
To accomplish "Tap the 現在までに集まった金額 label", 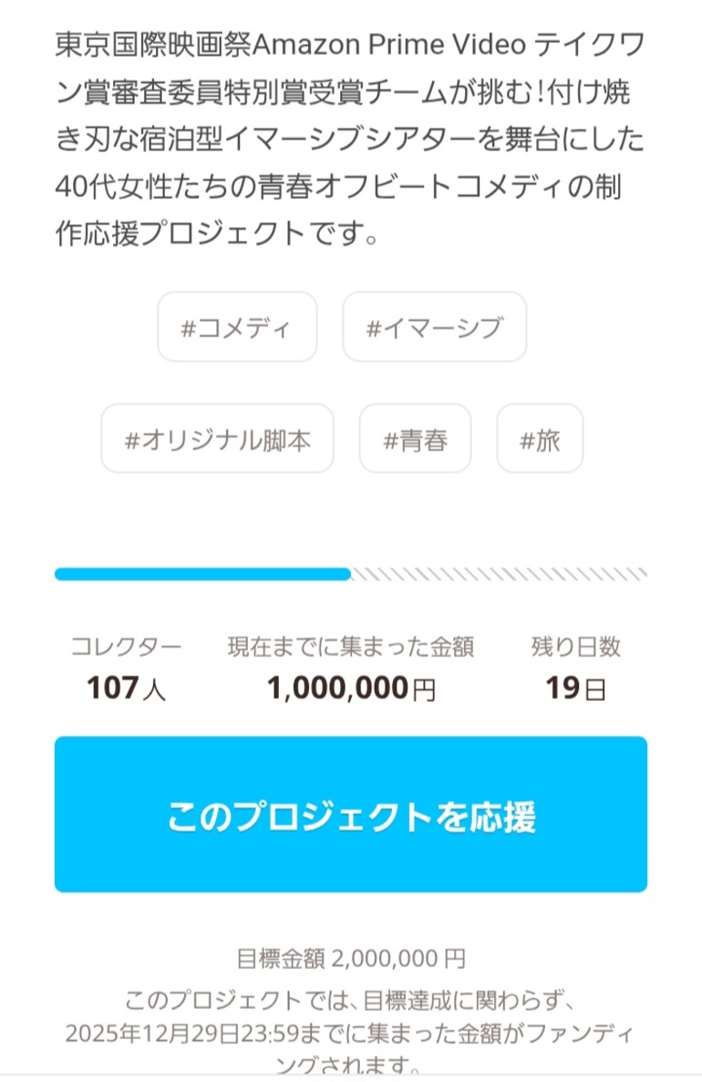I will tap(351, 647).
